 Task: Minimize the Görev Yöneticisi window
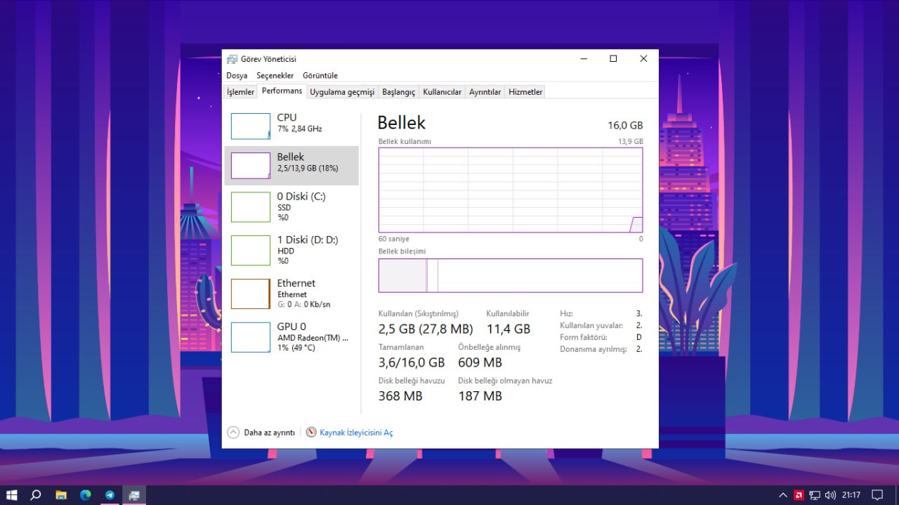582,59
